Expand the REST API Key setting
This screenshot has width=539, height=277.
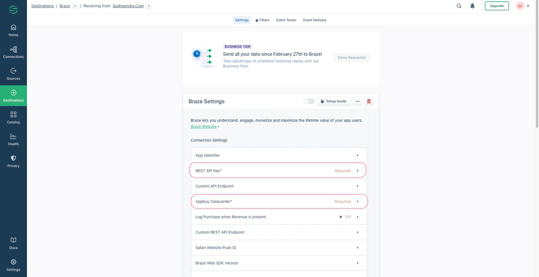pyautogui.click(x=279, y=171)
